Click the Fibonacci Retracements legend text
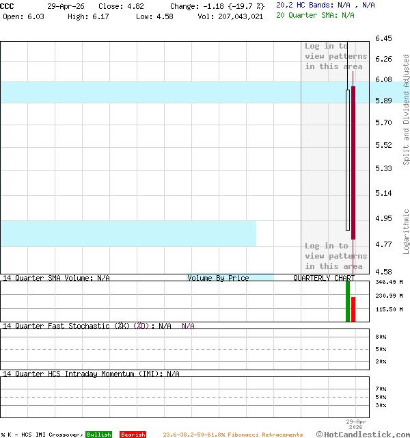Screen dimensions: 410x438 click(232, 435)
